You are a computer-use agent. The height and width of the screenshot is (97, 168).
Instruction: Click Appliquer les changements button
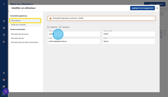(142, 8)
